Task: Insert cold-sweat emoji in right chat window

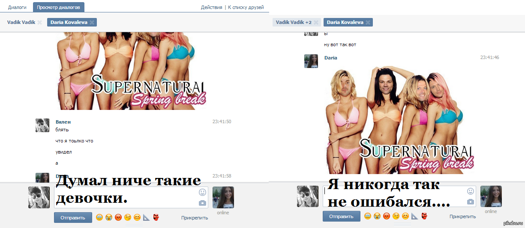Action: [x=368, y=216]
